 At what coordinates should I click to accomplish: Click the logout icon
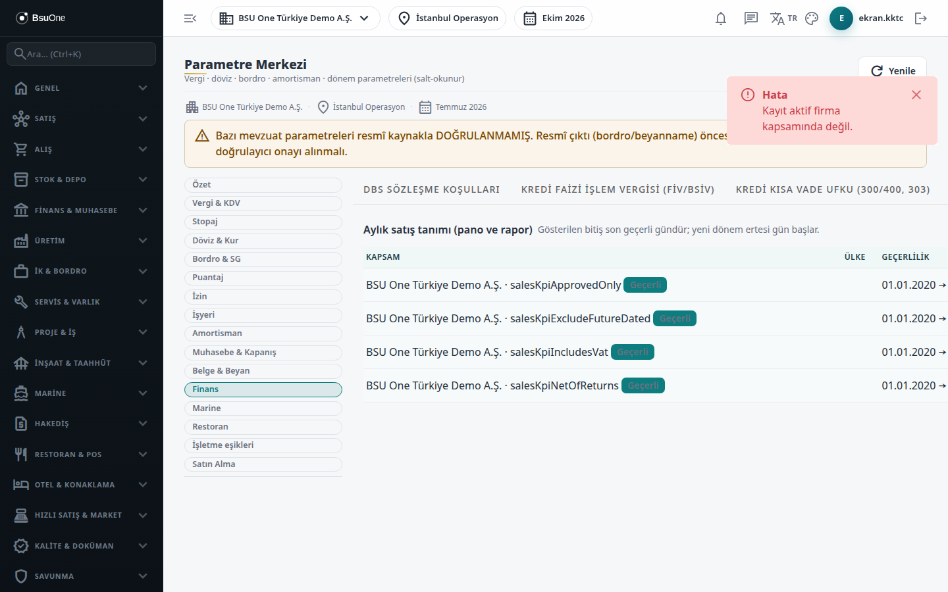[x=921, y=18]
